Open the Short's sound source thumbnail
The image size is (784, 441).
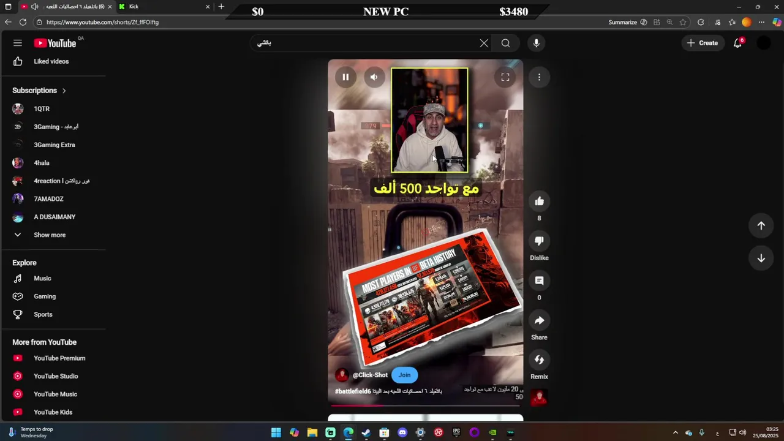tap(539, 398)
